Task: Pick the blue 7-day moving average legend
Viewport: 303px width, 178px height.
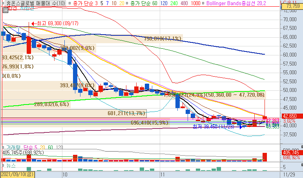Action: tap(107, 3)
